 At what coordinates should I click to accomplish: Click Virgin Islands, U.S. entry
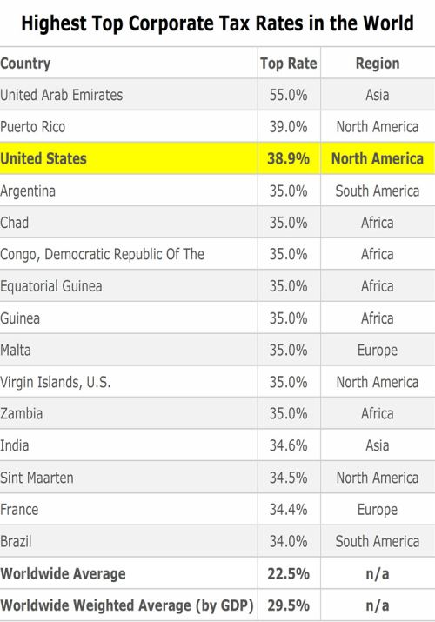(x=56, y=382)
